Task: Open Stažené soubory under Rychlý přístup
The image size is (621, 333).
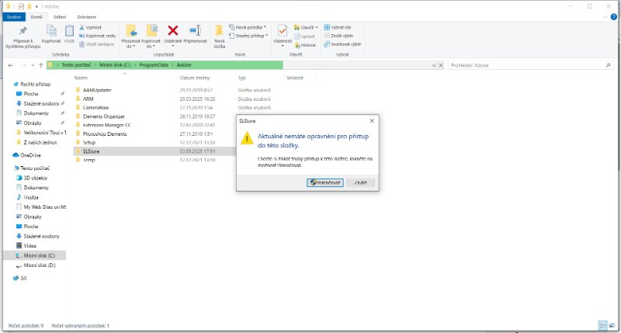Action: [41, 103]
